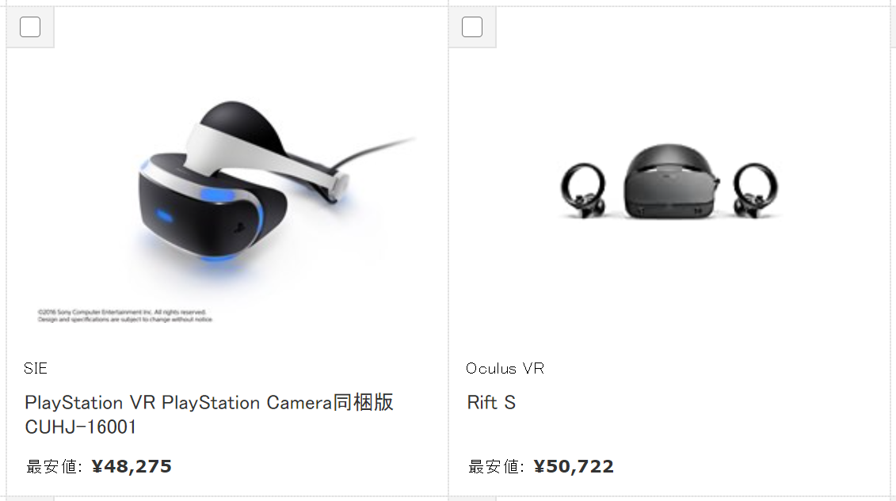896x501 pixels.
Task: Select the ¥50,722 lowest price
Action: click(x=574, y=467)
